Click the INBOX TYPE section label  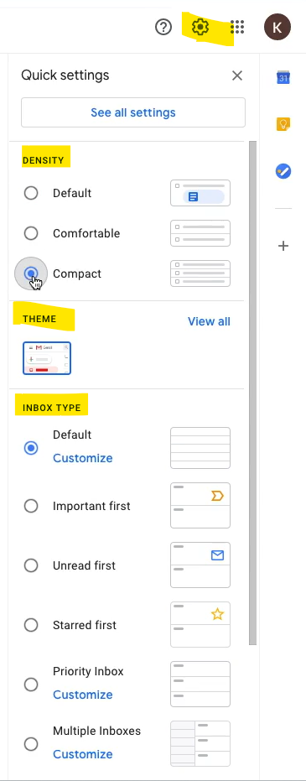click(52, 408)
